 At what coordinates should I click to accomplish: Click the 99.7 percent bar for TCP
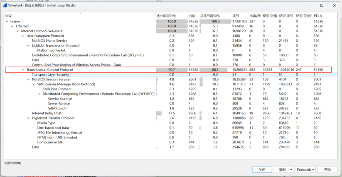pos(172,70)
